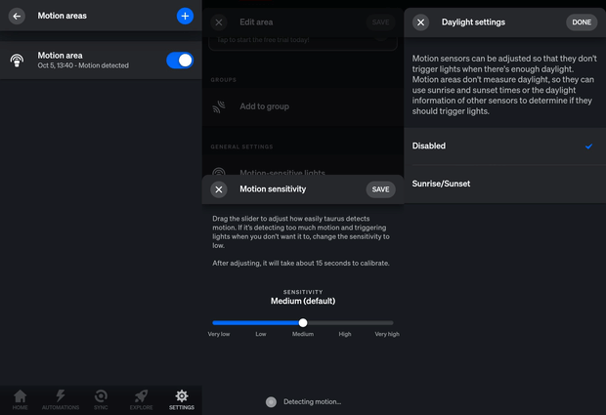Open the Automations tab

(x=61, y=400)
